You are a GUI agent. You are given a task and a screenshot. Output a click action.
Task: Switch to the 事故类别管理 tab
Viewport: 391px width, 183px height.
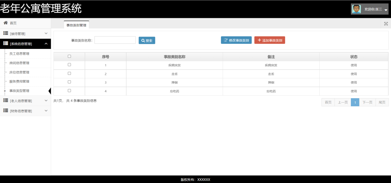tap(76, 25)
